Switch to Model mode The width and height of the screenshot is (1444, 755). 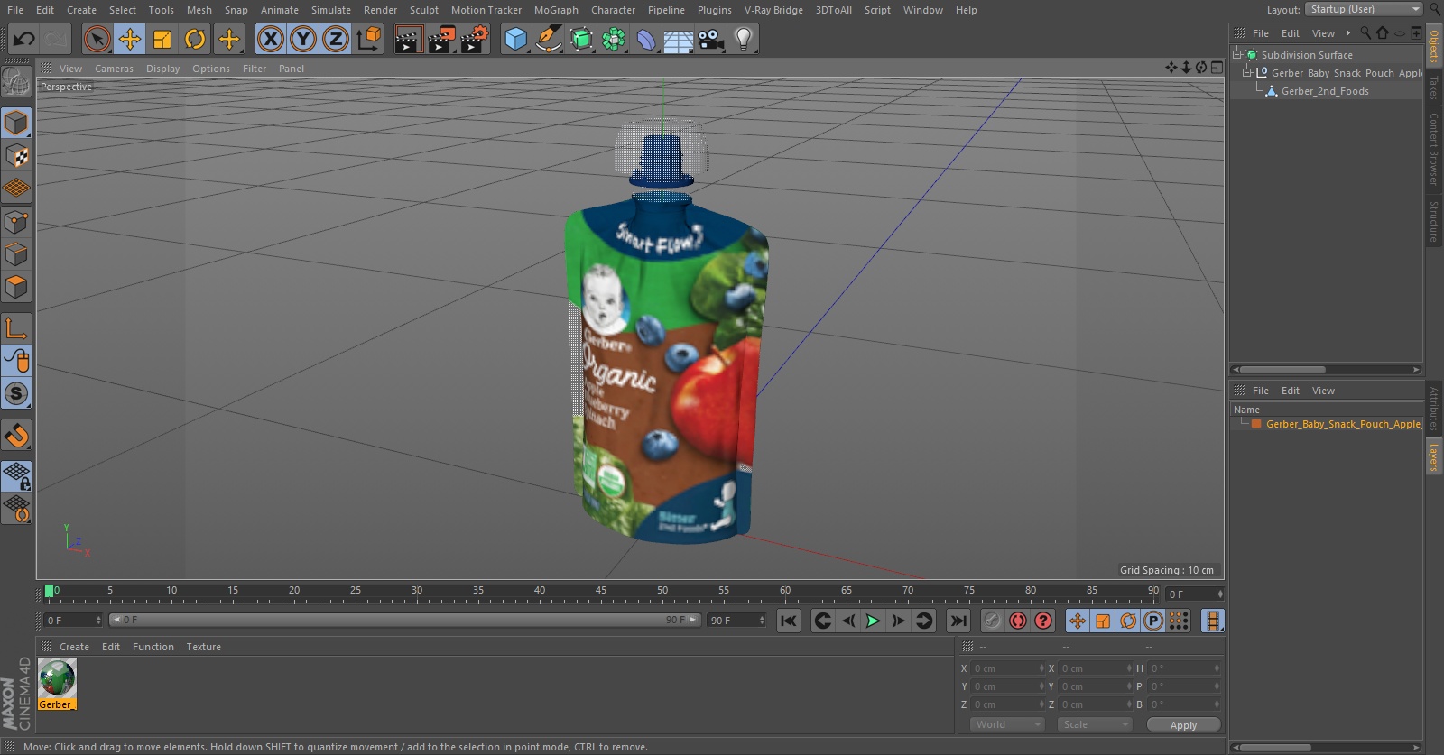point(16,123)
